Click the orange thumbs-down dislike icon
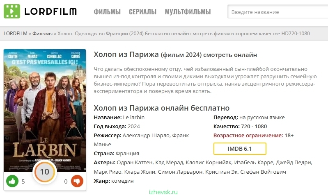Image resolution: width=328 pixels, height=195 pixels. [77, 181]
